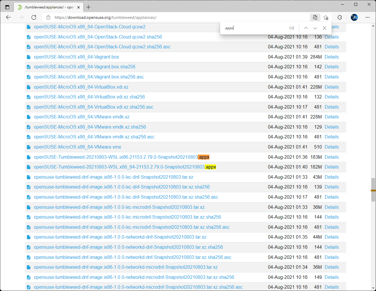
Task: Jump to previous find result
Action: click(306, 28)
